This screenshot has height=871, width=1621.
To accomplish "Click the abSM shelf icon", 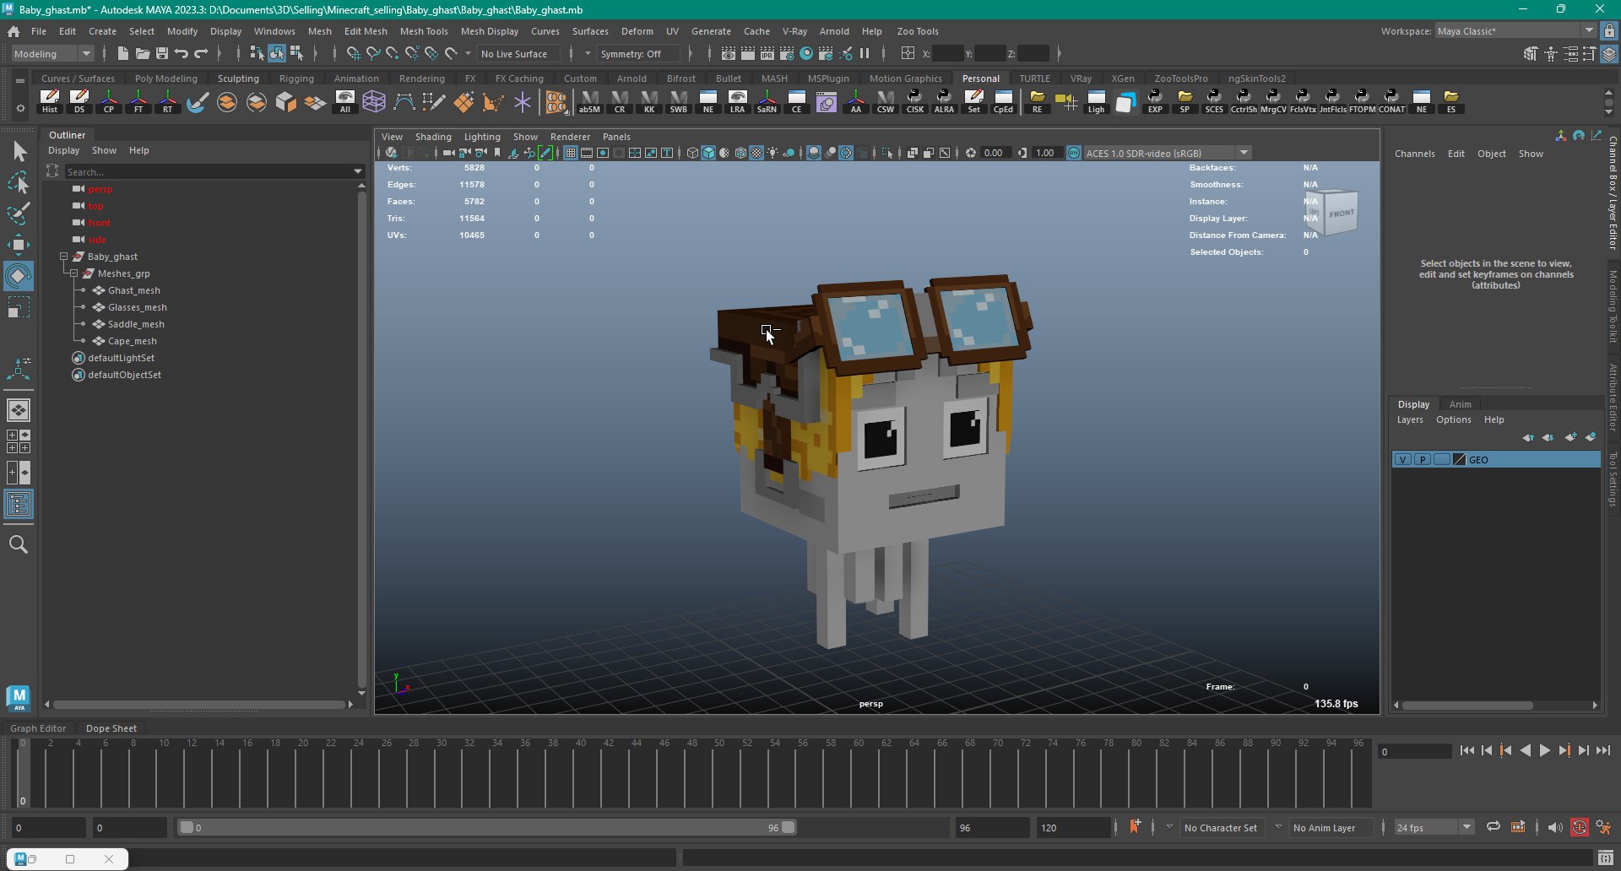I will (589, 101).
